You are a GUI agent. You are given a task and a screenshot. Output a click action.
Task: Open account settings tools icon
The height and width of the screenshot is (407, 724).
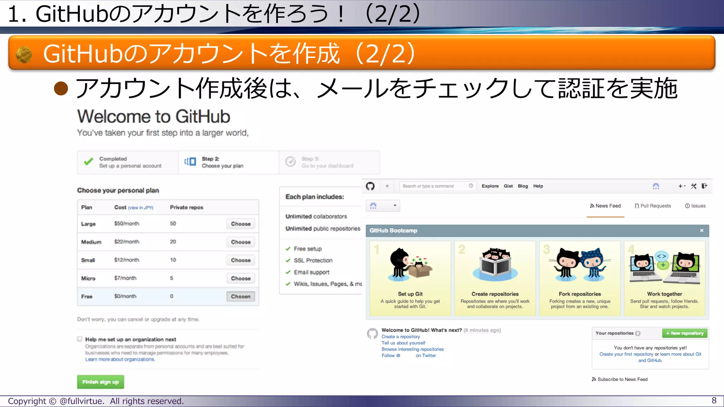694,186
